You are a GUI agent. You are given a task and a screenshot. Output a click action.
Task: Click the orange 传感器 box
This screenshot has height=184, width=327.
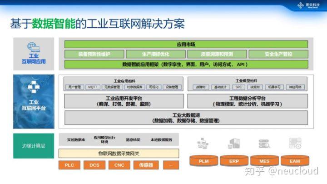(x=146, y=165)
